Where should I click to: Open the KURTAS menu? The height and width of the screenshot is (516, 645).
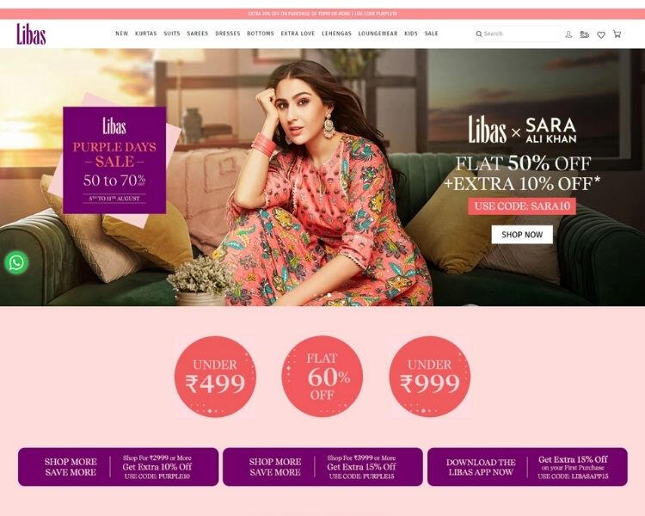click(146, 34)
